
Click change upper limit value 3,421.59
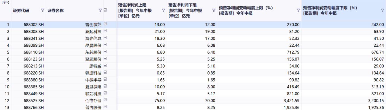pos(292,101)
